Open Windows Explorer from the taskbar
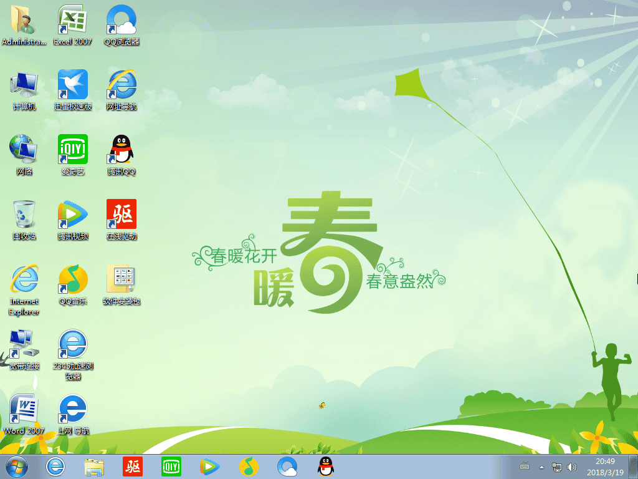The width and height of the screenshot is (638, 479). (x=94, y=467)
